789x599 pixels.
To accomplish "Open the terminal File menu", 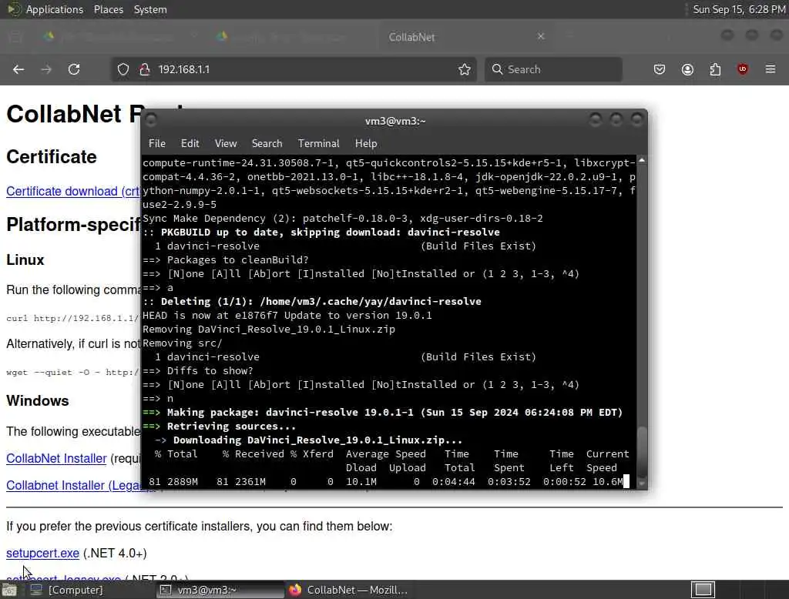I will click(157, 143).
